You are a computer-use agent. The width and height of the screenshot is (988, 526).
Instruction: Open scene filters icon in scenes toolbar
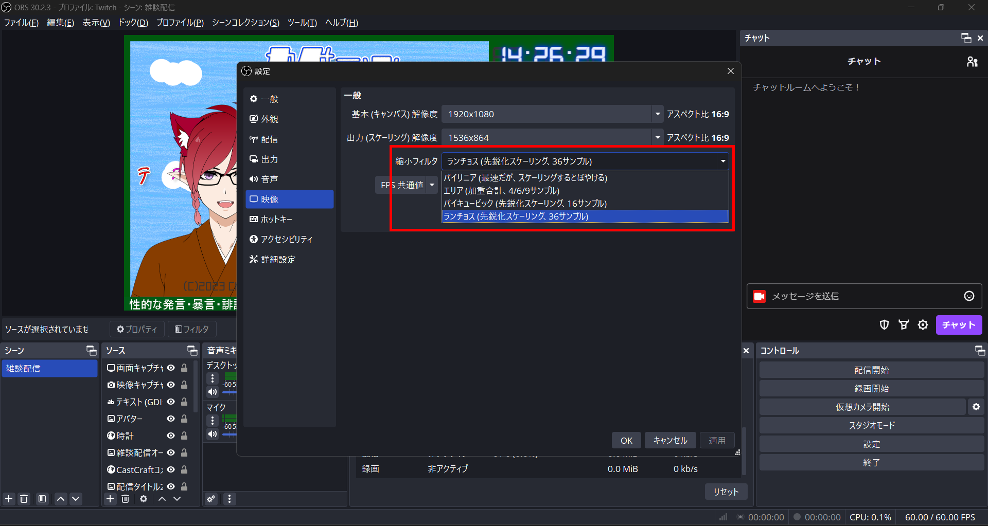pyautogui.click(x=42, y=499)
